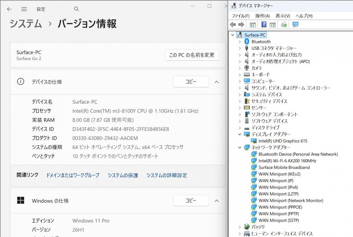Viewport: 353px width, 237px height.
Task: Click the update driver toolbar icon
Action: pyautogui.click(x=284, y=24)
